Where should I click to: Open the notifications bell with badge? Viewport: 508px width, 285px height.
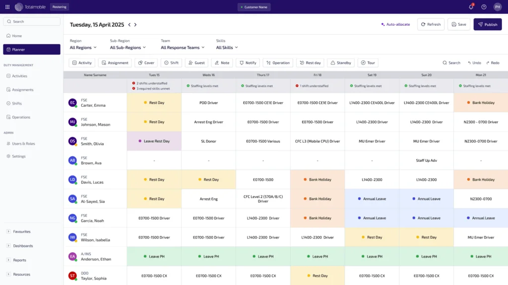[471, 7]
